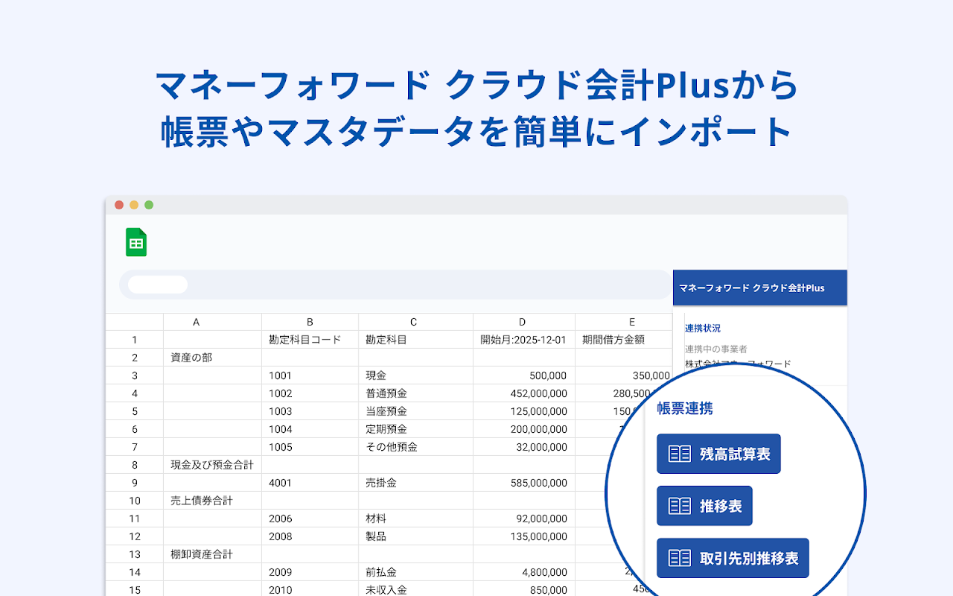Open the 残高試算表 report import

tap(718, 454)
